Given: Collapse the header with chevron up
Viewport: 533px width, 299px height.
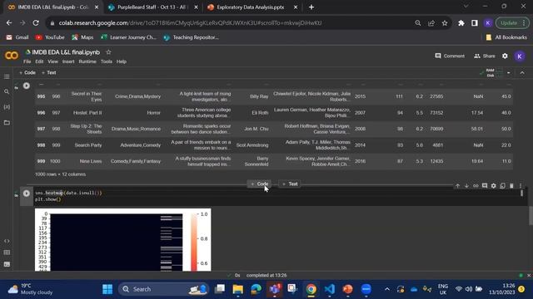Looking at the screenshot, I should [x=522, y=72].
